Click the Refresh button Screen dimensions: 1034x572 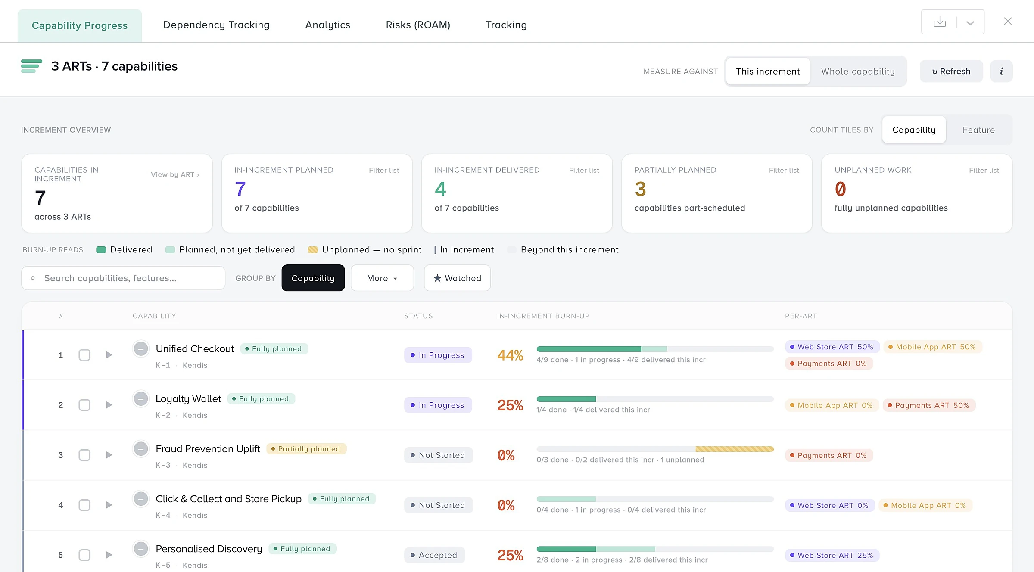[x=951, y=71]
